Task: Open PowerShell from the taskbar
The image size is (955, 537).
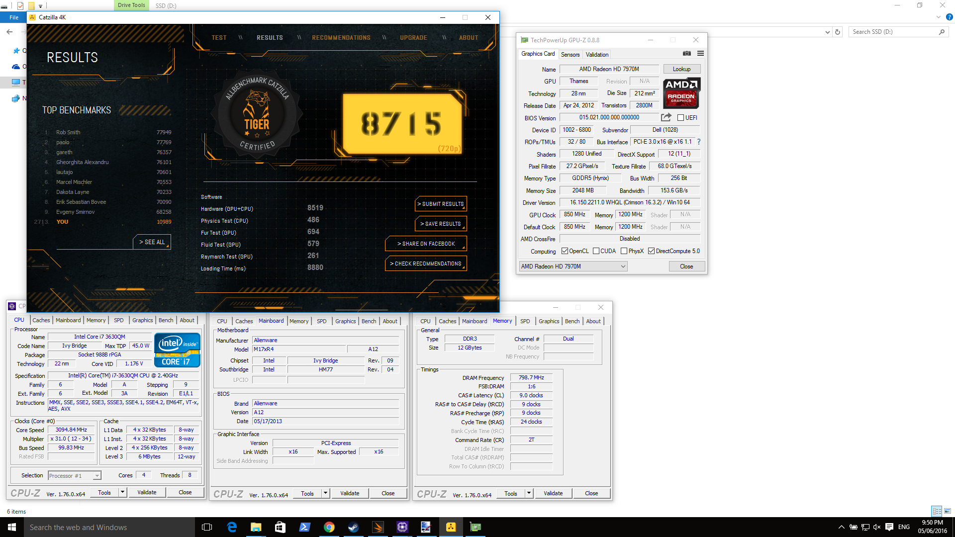Action: [x=304, y=527]
